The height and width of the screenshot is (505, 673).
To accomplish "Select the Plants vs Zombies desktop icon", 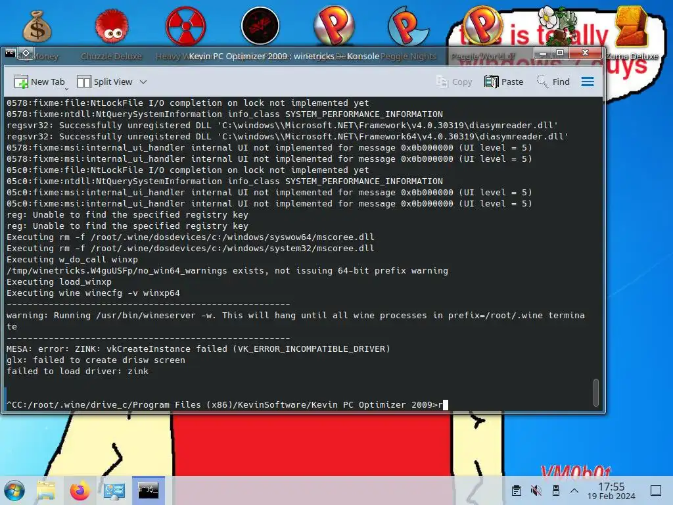I will (x=557, y=26).
